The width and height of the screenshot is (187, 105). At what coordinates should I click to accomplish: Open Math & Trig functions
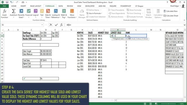pyautogui.click(x=64, y=14)
